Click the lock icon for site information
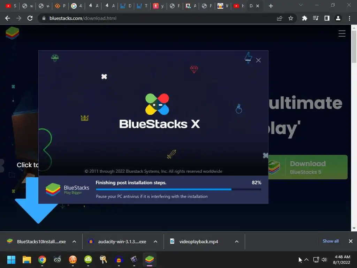 (x=44, y=18)
